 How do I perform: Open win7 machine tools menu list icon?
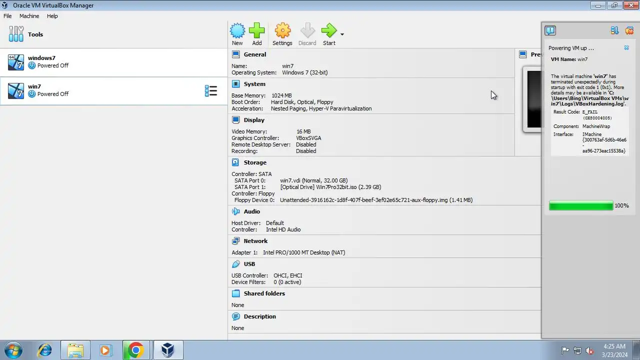tap(211, 91)
